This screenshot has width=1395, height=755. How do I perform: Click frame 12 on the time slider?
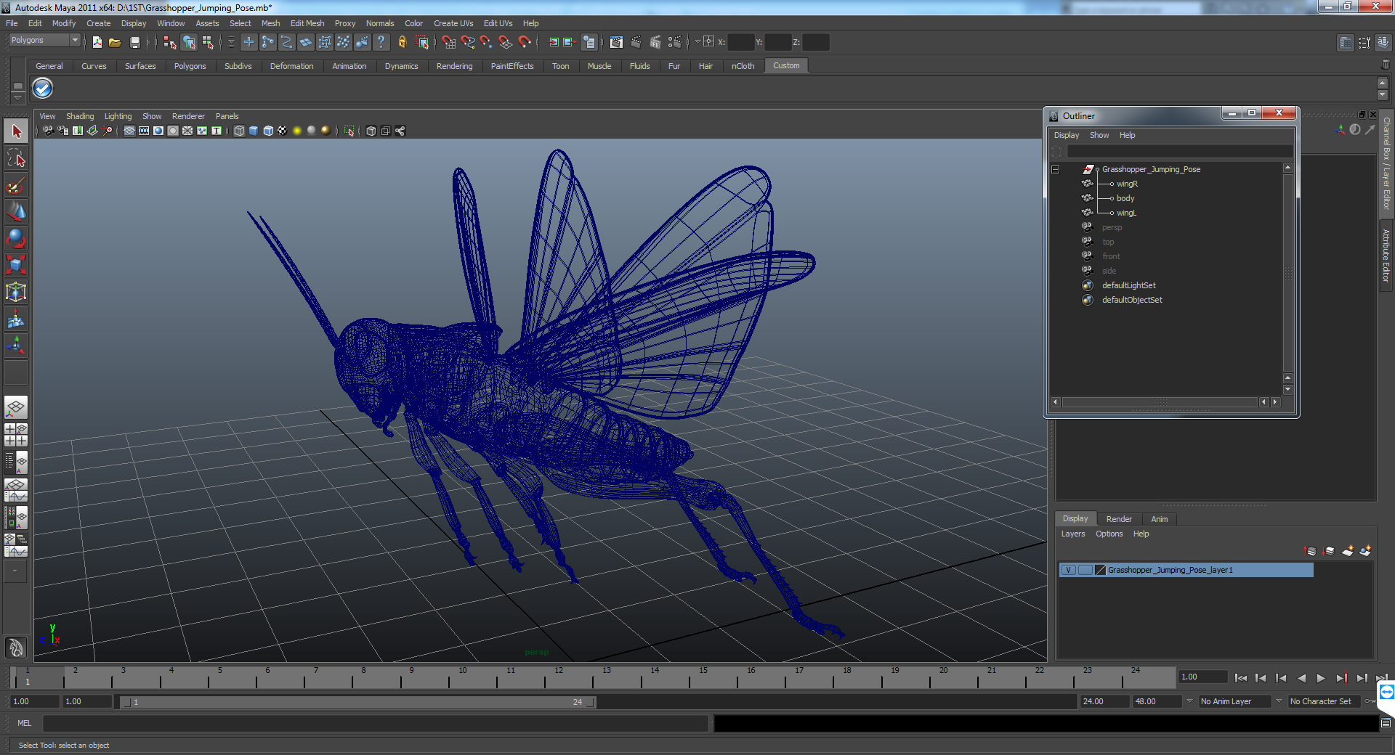[559, 678]
